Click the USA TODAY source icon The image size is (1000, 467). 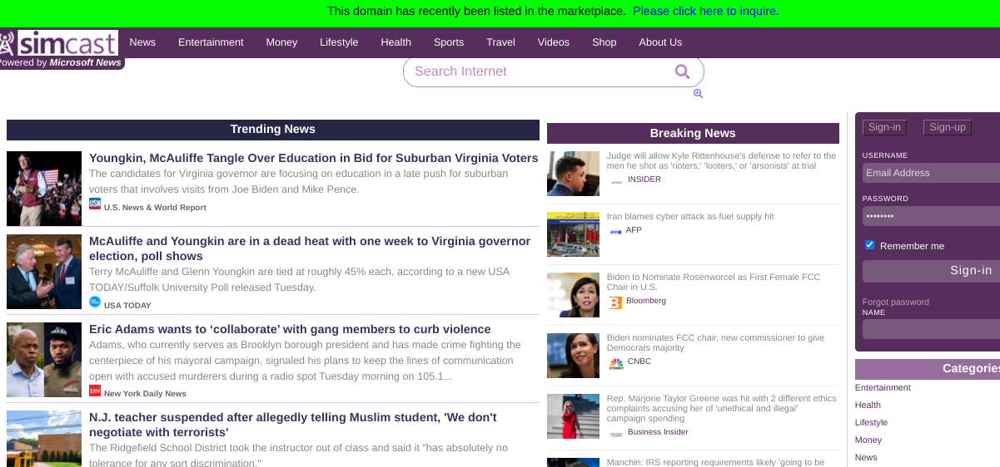[x=95, y=302]
